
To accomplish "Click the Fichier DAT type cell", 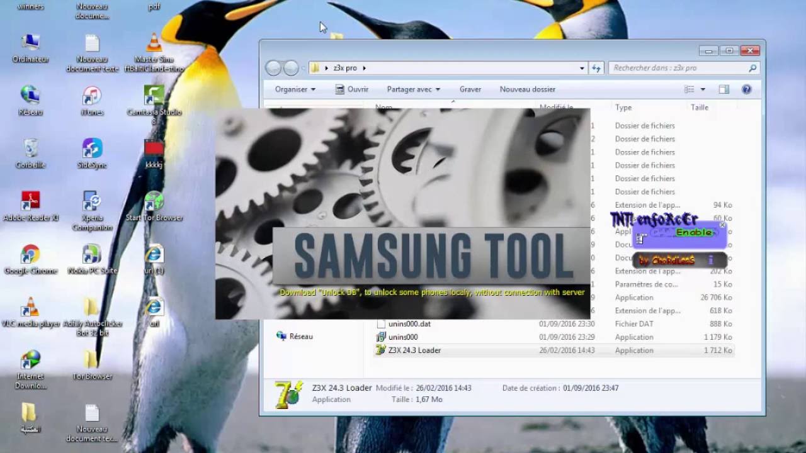I will point(634,324).
